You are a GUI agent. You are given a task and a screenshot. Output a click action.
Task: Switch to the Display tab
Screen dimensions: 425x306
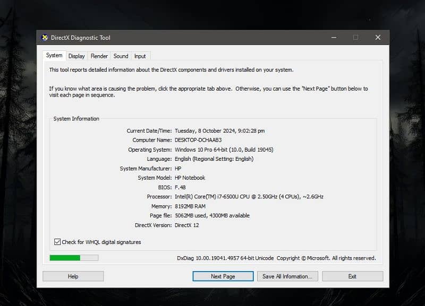click(x=76, y=56)
